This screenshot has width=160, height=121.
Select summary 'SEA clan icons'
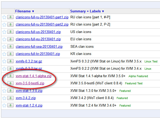(x=82, y=47)
